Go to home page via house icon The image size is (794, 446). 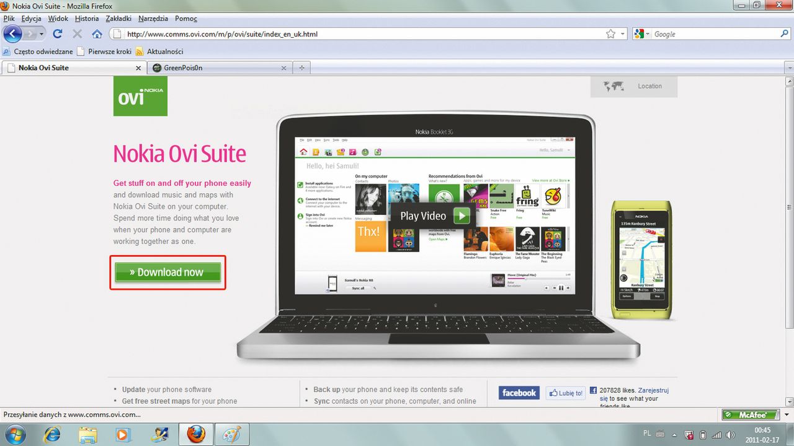[x=97, y=34]
